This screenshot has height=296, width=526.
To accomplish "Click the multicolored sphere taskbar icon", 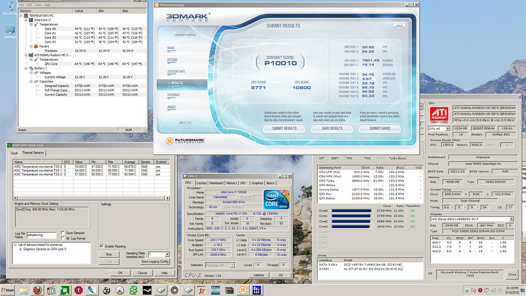I will [106, 290].
